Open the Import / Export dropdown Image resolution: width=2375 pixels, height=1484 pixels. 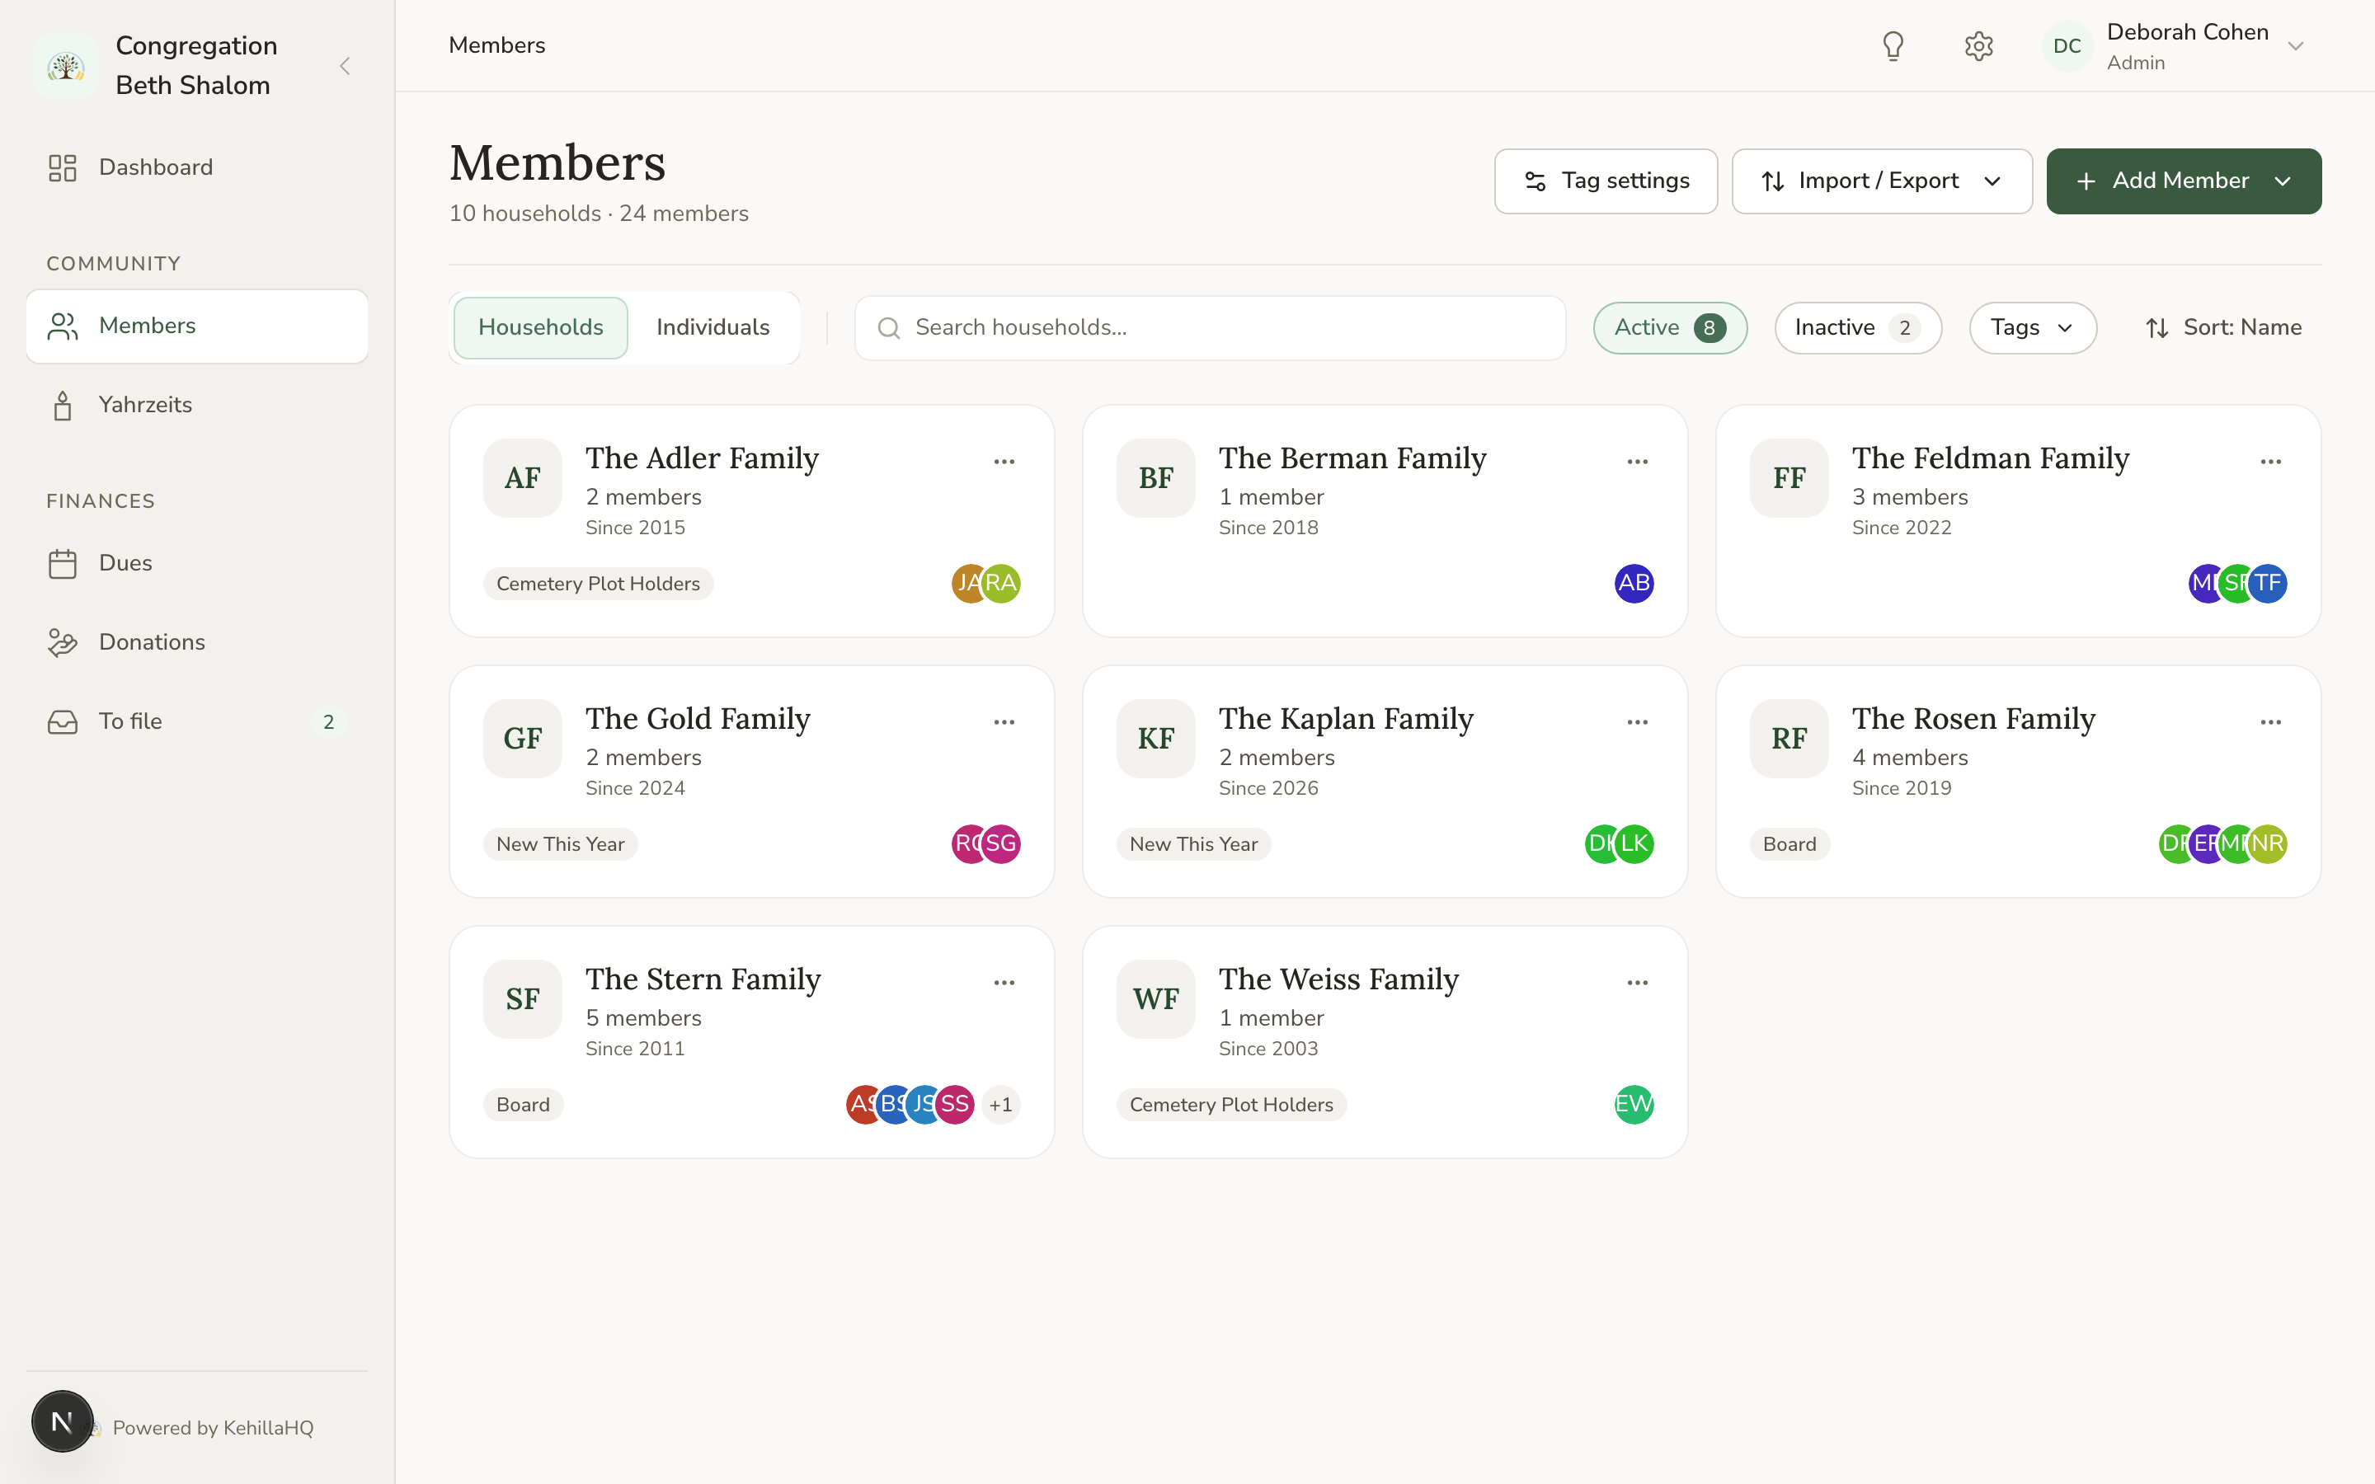click(1881, 181)
